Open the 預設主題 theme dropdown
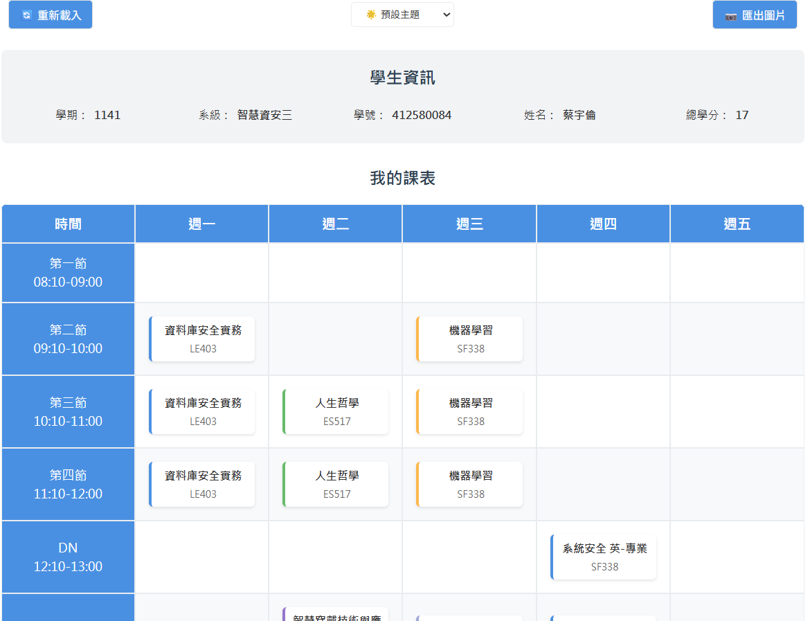 (x=402, y=15)
